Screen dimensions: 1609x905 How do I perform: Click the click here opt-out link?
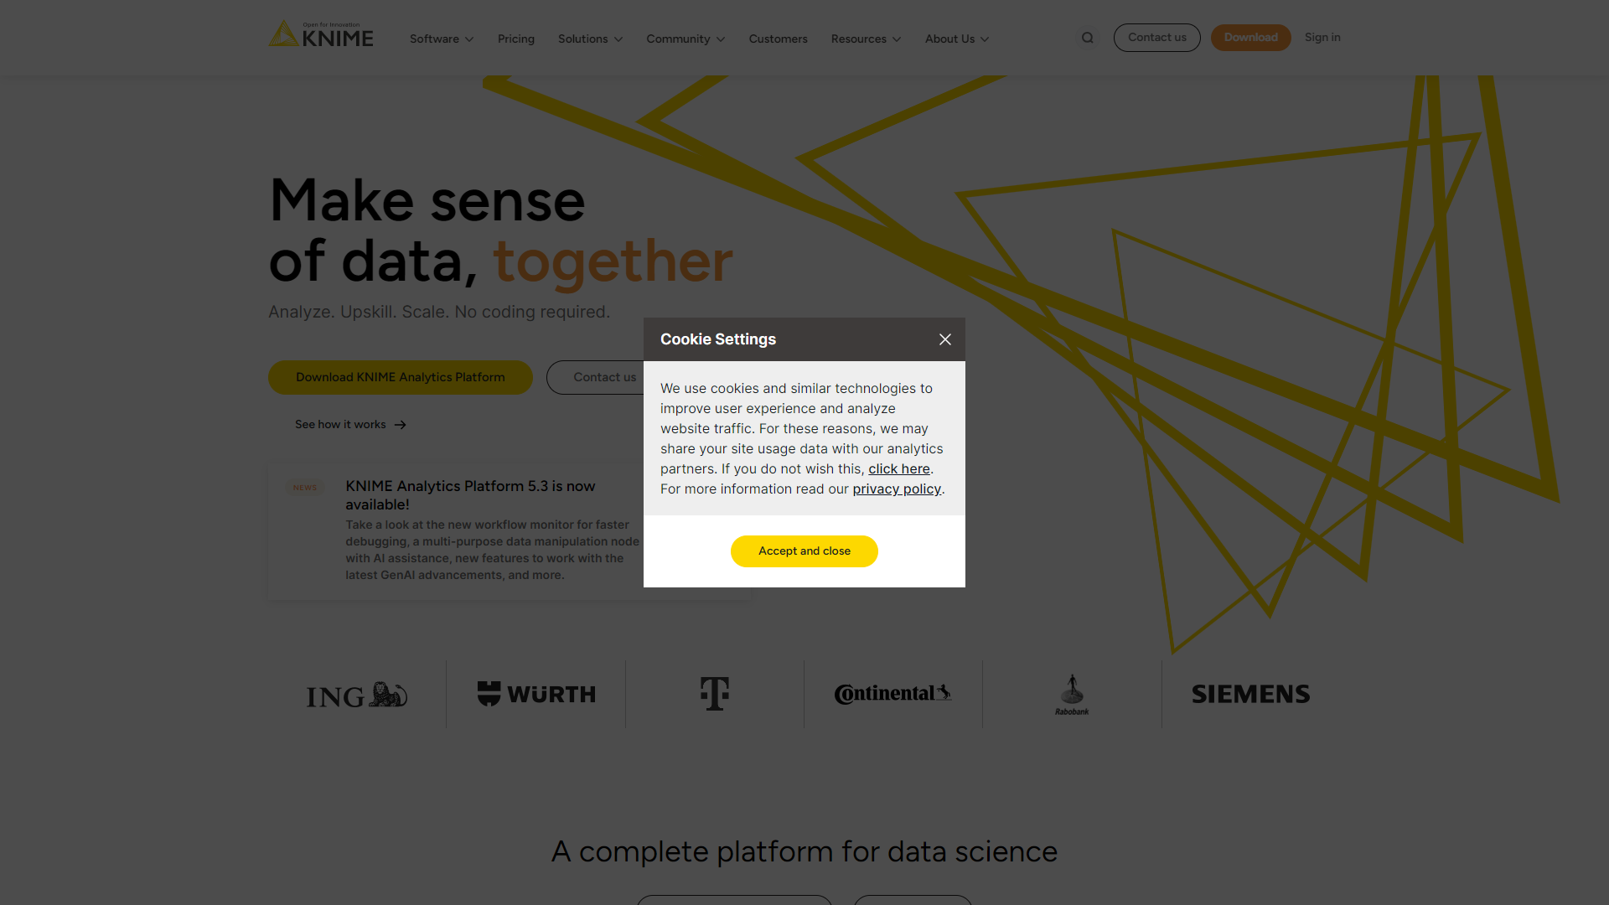[x=898, y=468]
